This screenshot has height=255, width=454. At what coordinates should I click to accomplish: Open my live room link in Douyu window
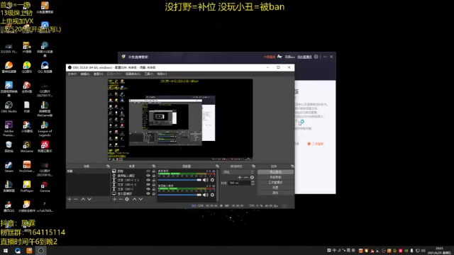pos(304,57)
